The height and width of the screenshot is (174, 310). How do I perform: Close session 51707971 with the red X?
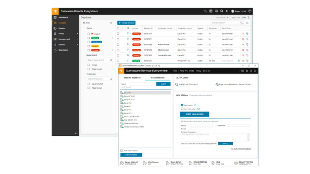point(243,39)
